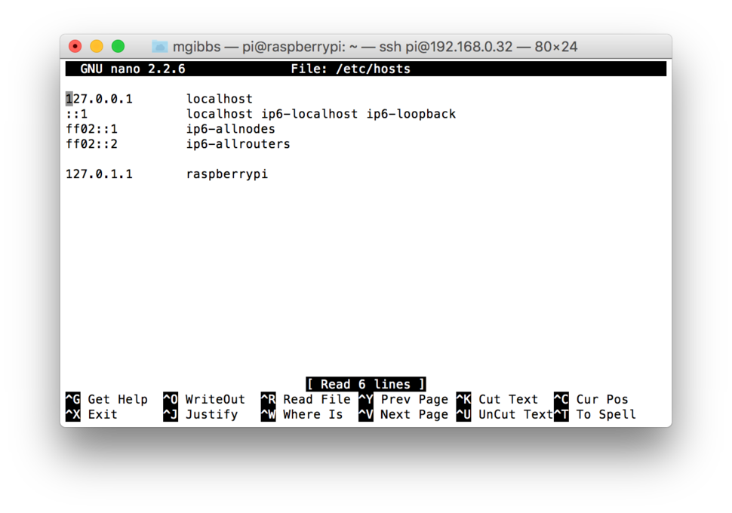Click the ^W Where Is shortcut
The image size is (732, 513).
coord(307,414)
